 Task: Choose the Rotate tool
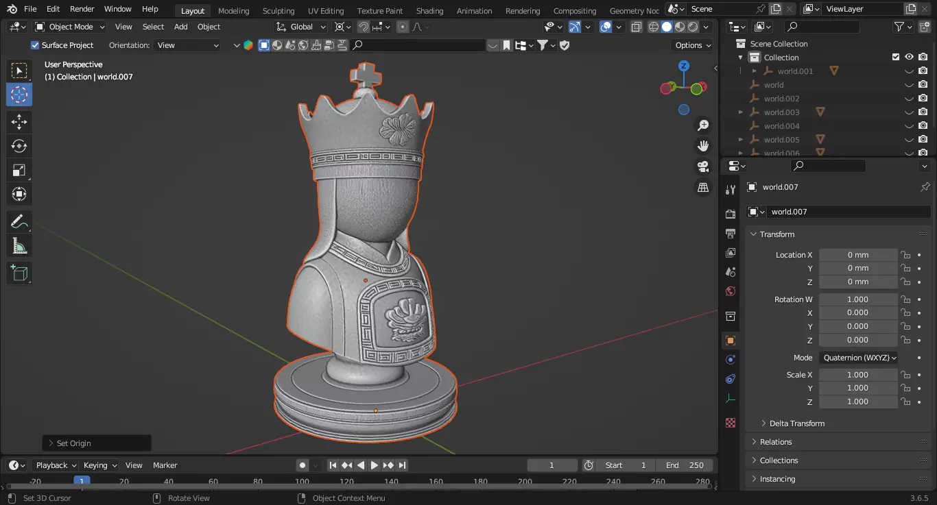click(x=19, y=146)
